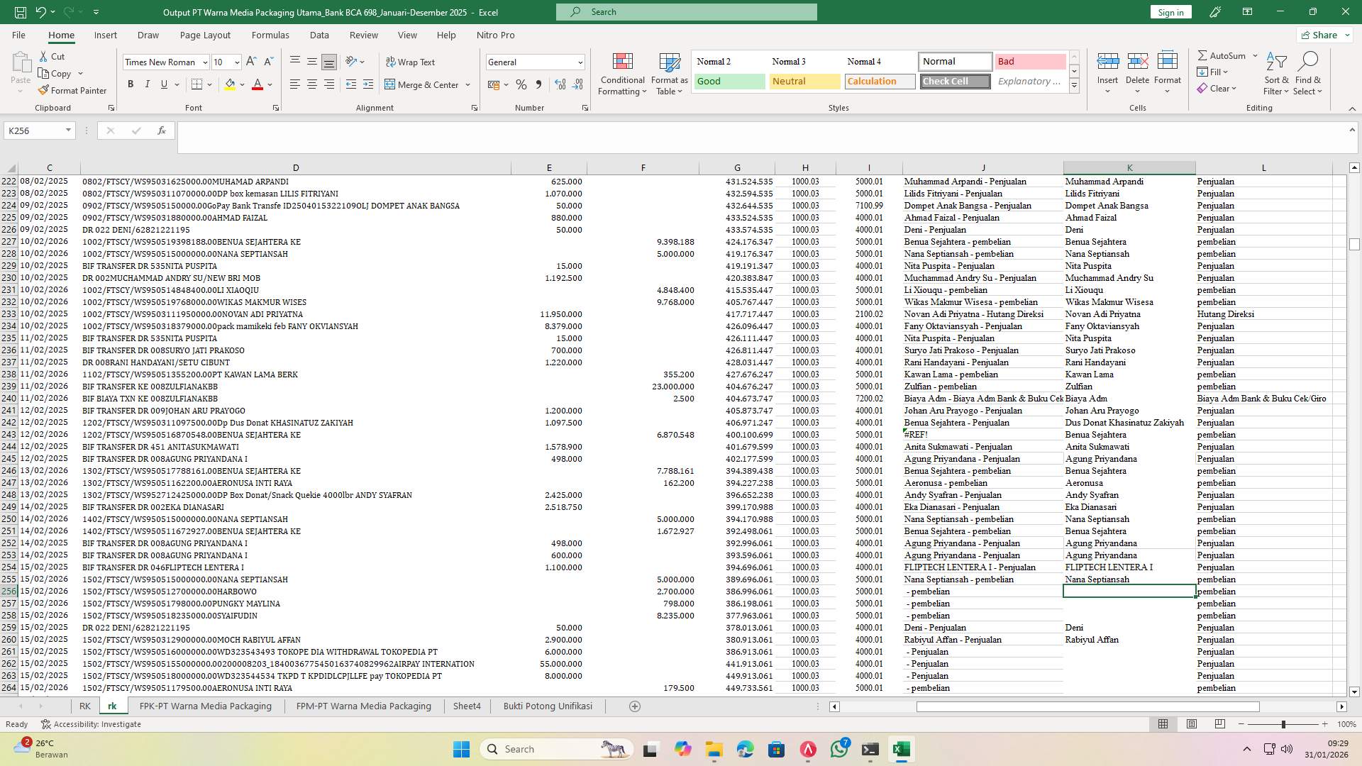Switch to the Formulas ribbon tab
This screenshot has width=1362, height=766.
tap(270, 35)
